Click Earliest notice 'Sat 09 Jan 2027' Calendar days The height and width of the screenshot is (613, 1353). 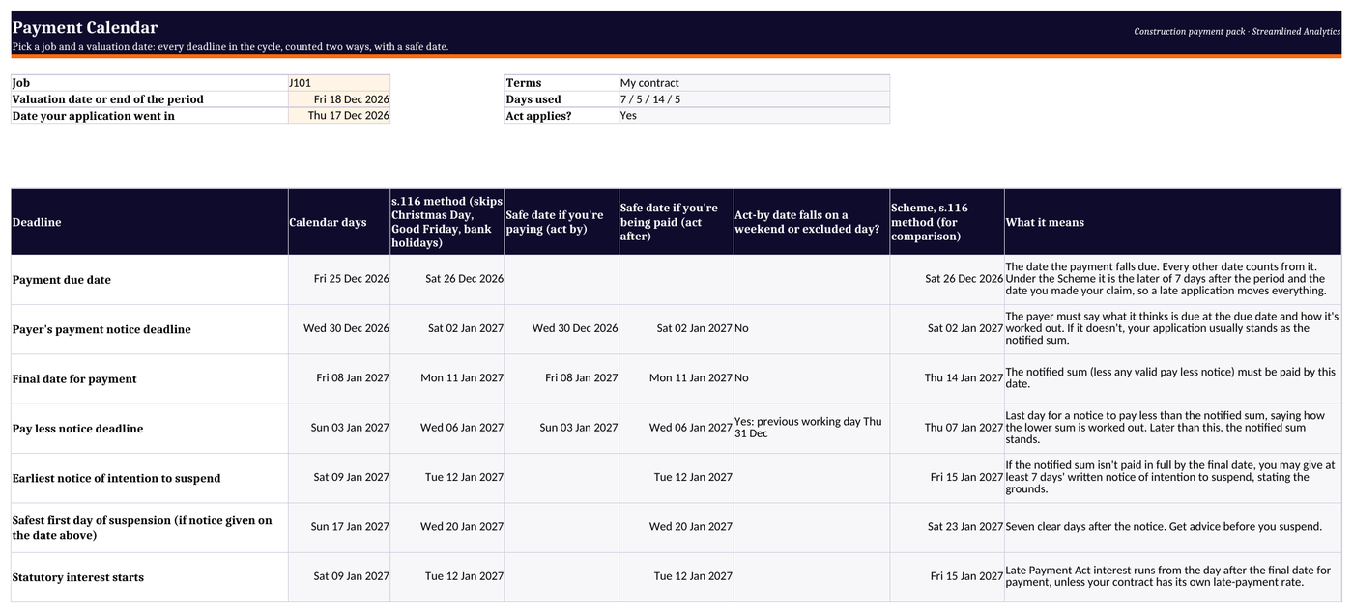click(339, 477)
